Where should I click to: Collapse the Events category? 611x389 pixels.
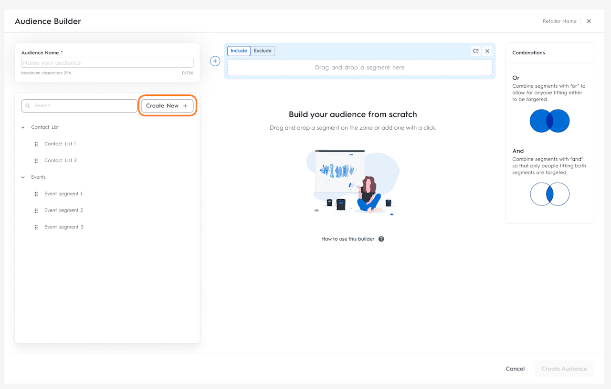click(x=23, y=177)
